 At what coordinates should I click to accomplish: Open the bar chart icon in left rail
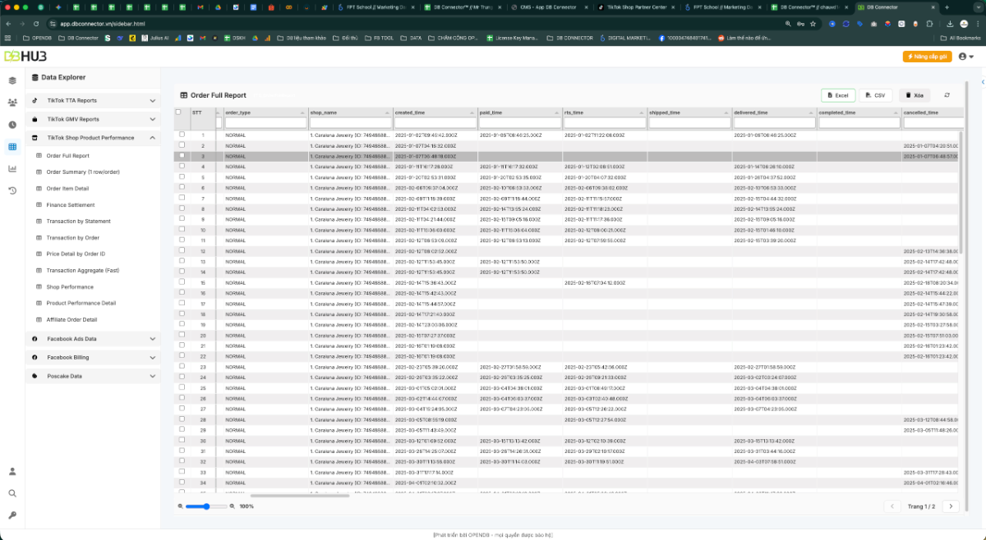pos(12,169)
